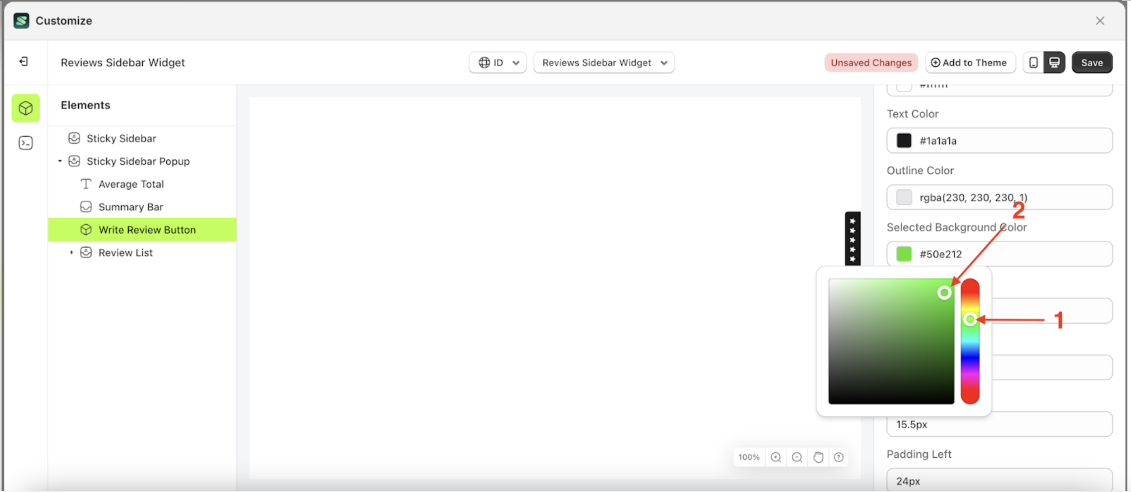This screenshot has width=1131, height=492.
Task: Click the app logo next to Customize
Action: [21, 20]
